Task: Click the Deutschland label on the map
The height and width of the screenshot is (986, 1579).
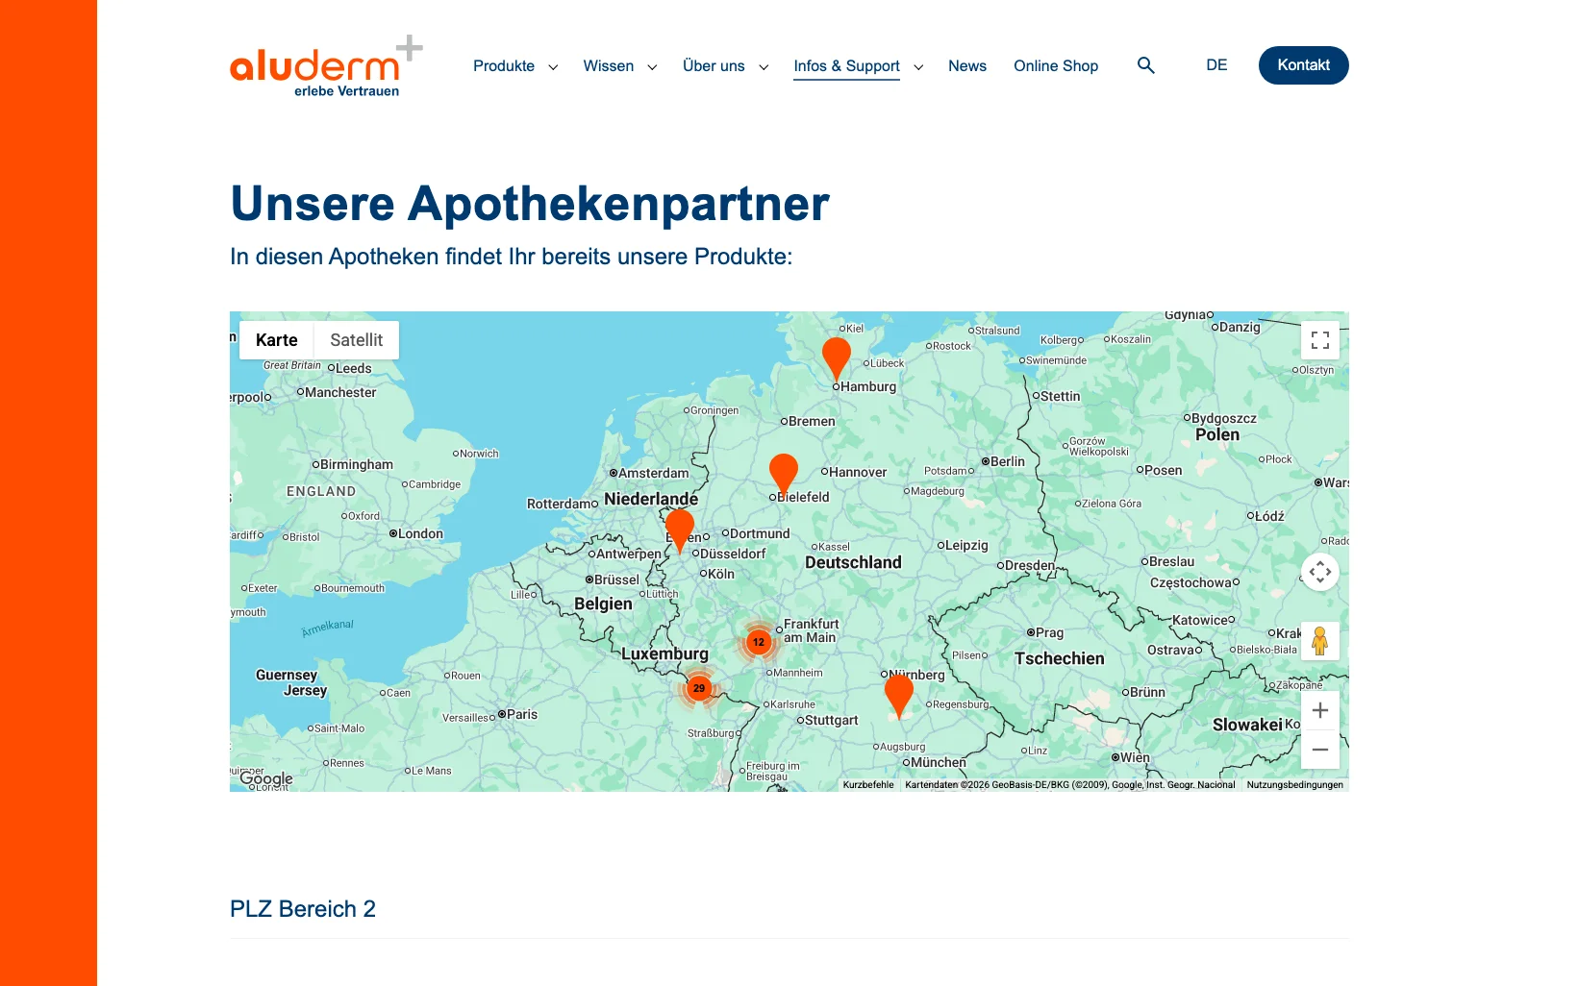Action: click(x=853, y=563)
